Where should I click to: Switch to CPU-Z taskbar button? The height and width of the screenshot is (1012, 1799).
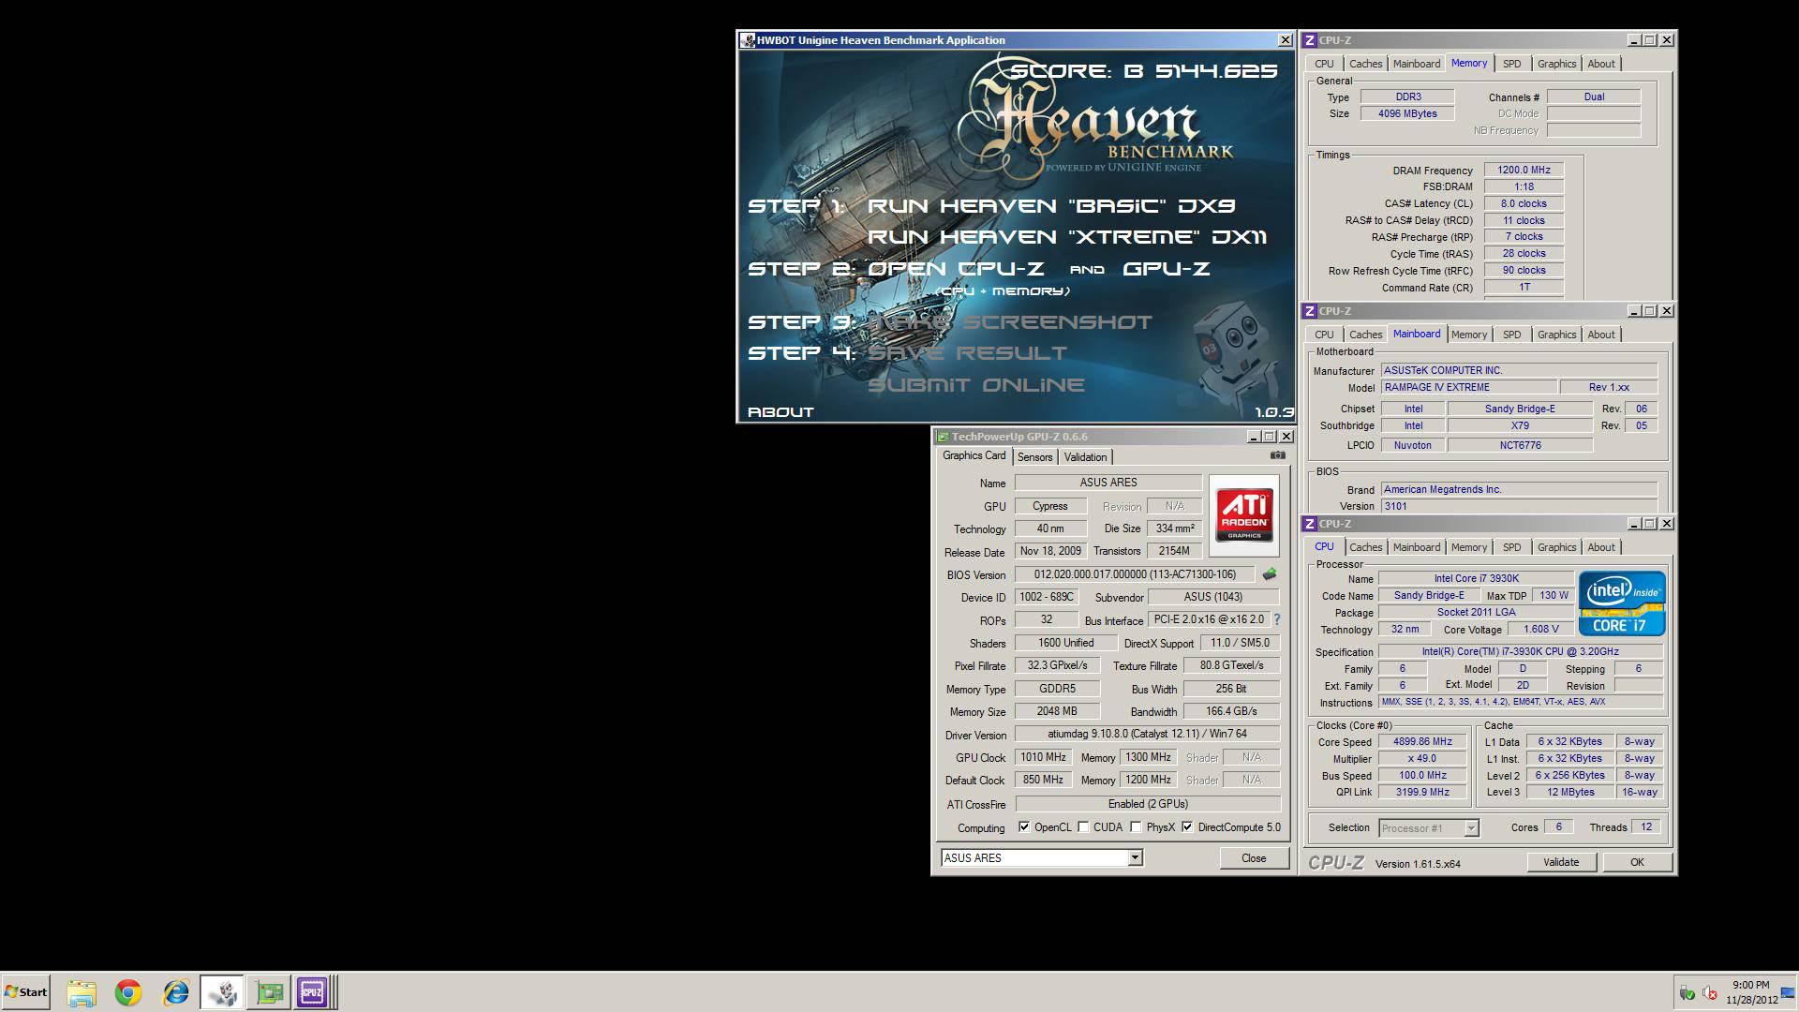pos(313,992)
